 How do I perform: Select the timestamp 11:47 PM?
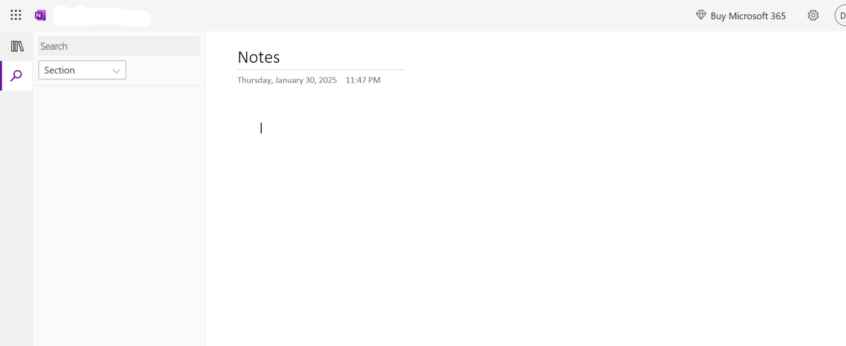(x=362, y=80)
